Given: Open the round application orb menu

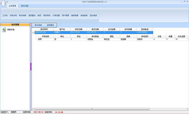Looking at the screenshot, I should pyautogui.click(x=3, y=3).
